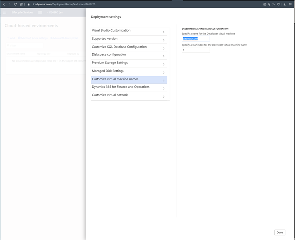Screen dimensions: 295x240
Task: Open Customize SQL Database Configuration settings
Action: click(x=119, y=47)
